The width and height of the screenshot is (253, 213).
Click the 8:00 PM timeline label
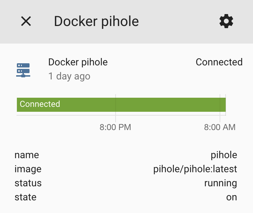(x=115, y=127)
